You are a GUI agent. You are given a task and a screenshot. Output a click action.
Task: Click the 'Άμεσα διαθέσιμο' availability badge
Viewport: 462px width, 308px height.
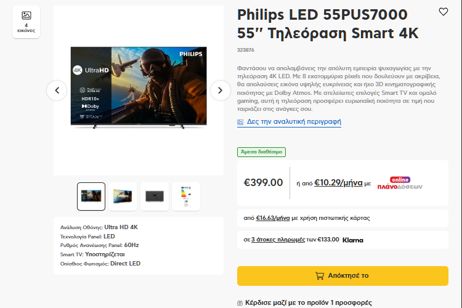(261, 152)
